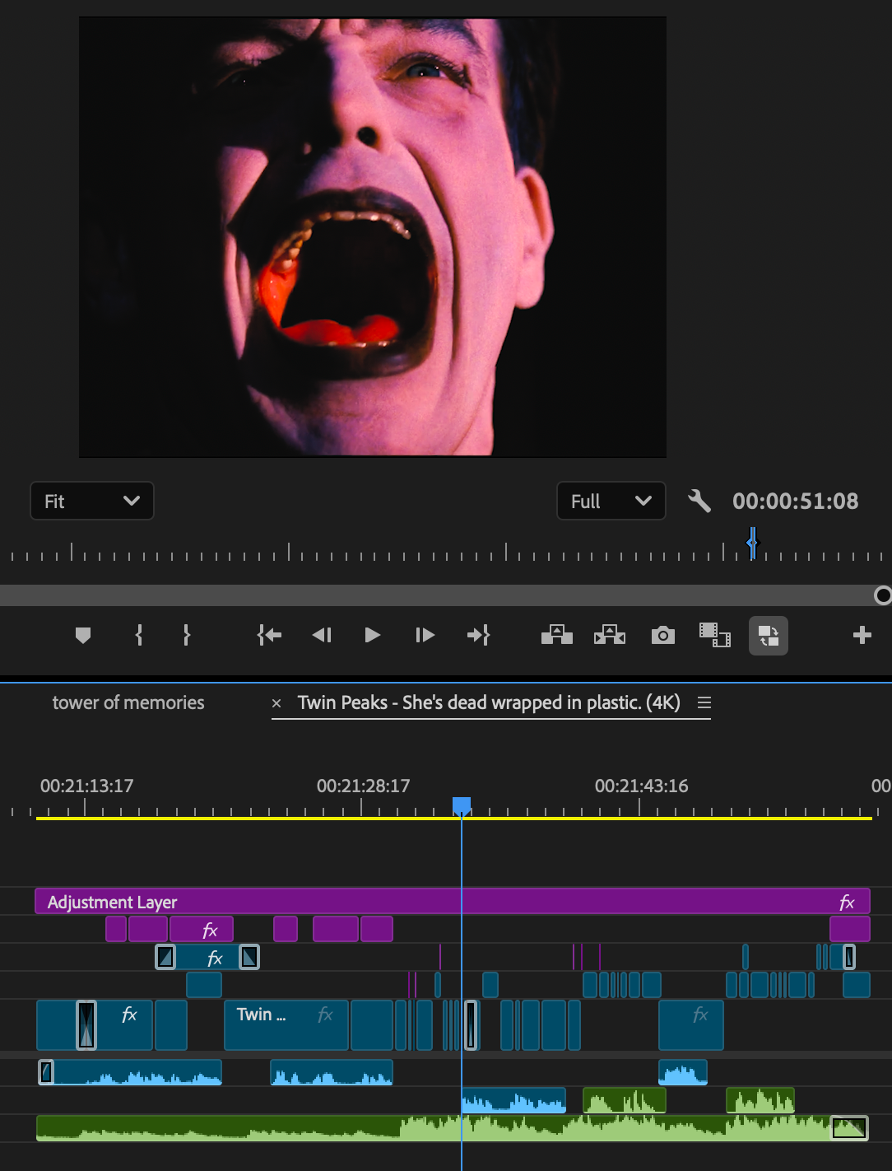This screenshot has width=892, height=1171.
Task: Select the Adjustment Layer clip
Action: pyautogui.click(x=452, y=902)
